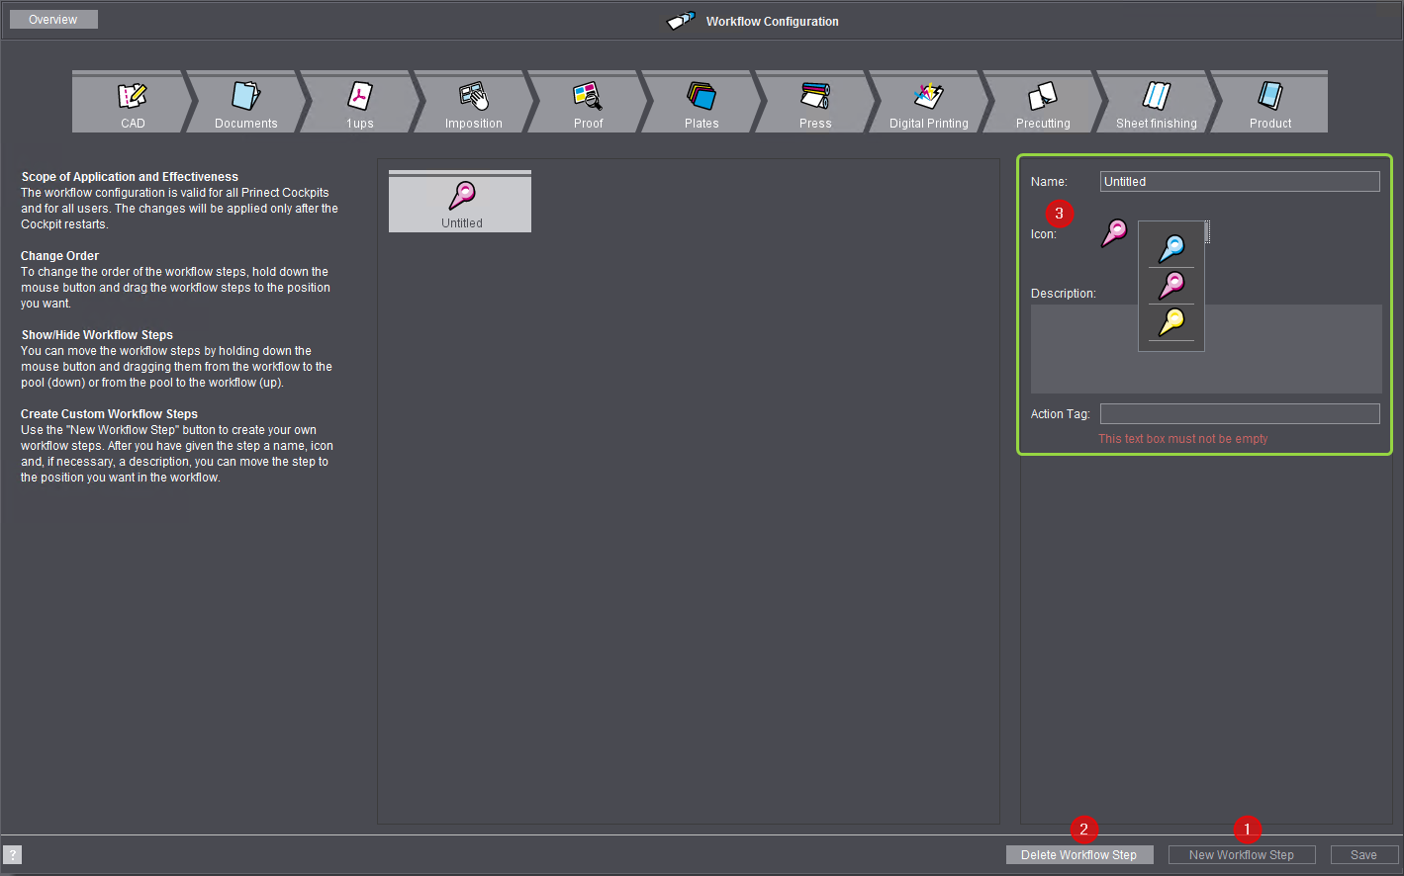Choose the yellow pin icon from list
The width and height of the screenshot is (1404, 876).
(x=1171, y=322)
